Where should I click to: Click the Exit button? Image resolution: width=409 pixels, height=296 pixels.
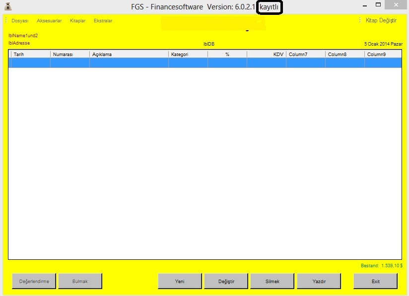(375, 281)
